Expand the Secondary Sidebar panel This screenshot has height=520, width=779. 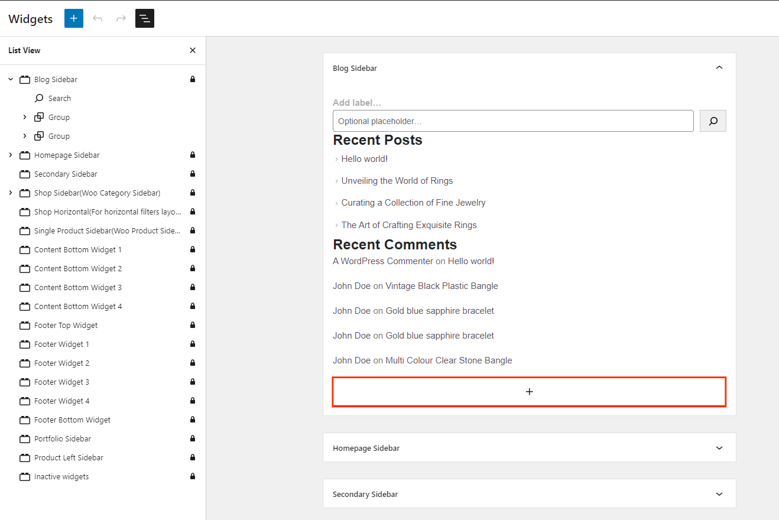(719, 494)
